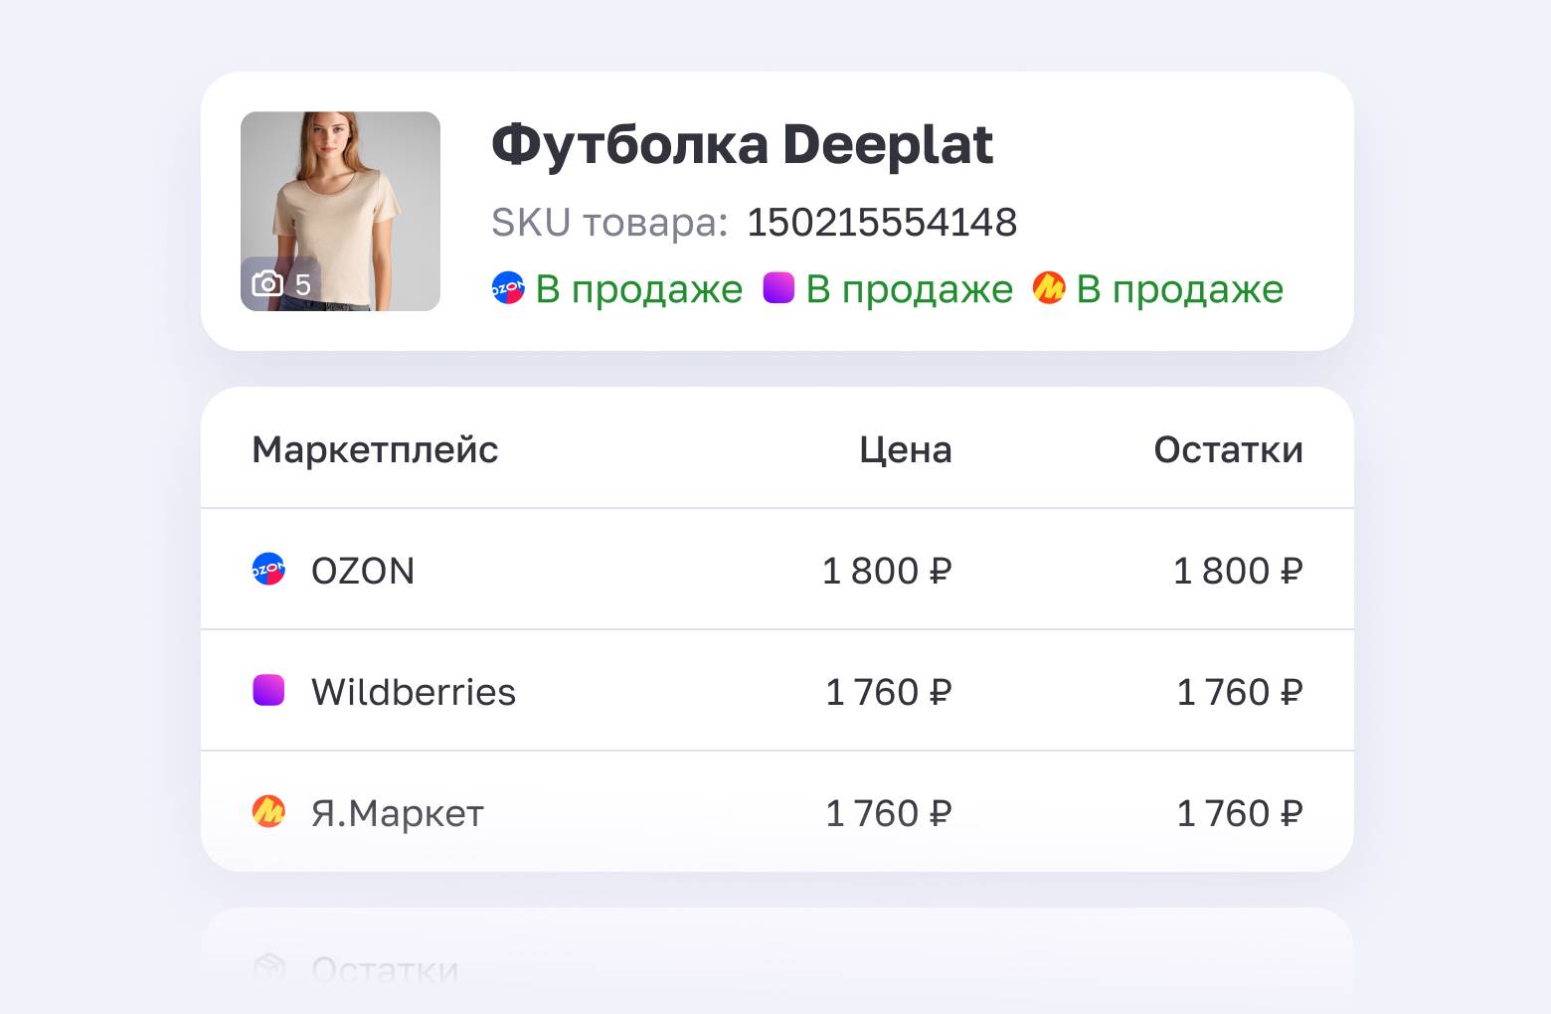
Task: Select the Остатки column header
Action: point(1229,449)
